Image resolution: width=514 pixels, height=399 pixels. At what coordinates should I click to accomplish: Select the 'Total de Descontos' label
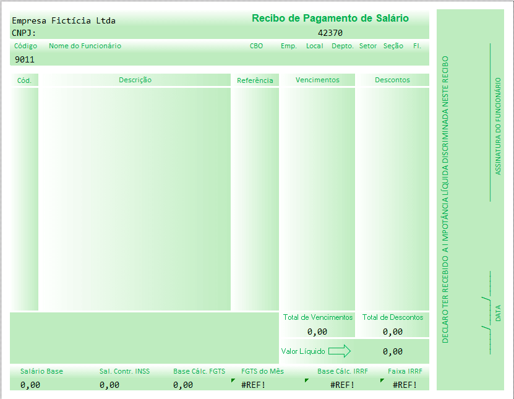click(392, 317)
